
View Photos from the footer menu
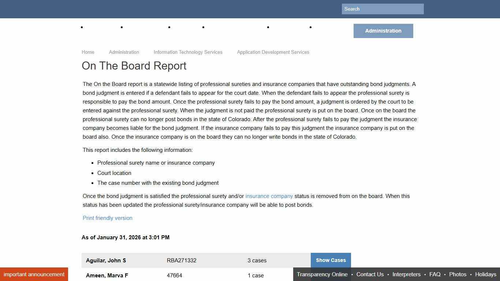(458, 274)
